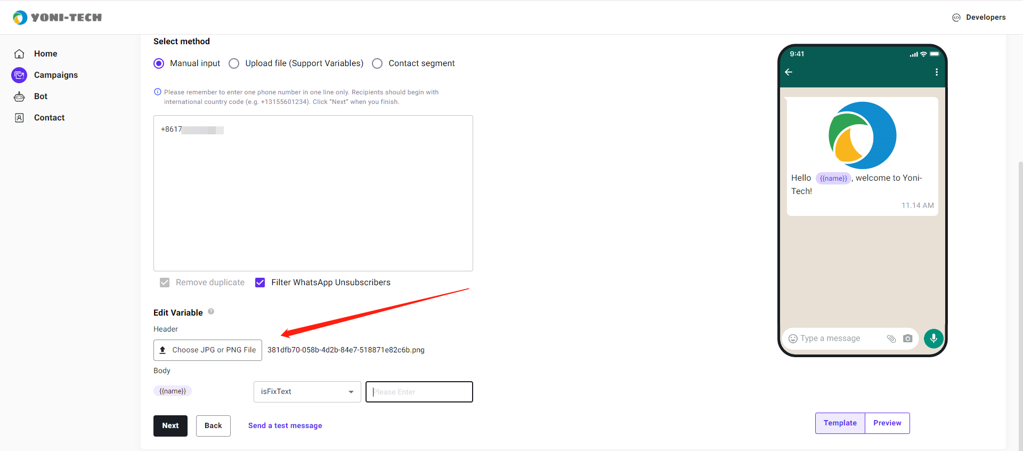The image size is (1023, 451).
Task: Click Send a test message link
Action: [285, 426]
